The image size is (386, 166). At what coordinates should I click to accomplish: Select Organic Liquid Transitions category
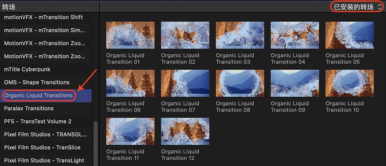(46, 96)
